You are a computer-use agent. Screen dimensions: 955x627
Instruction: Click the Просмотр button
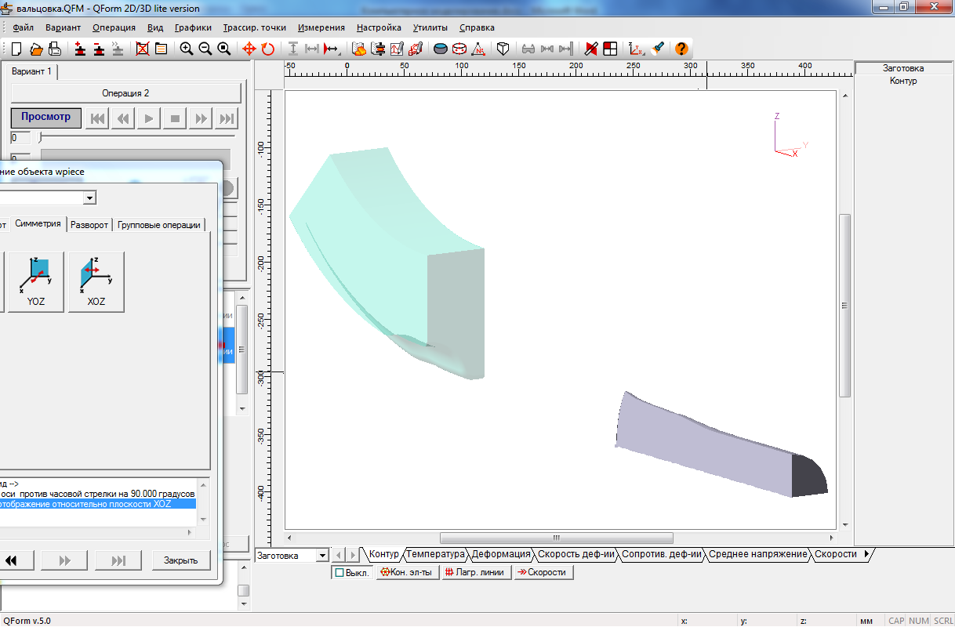pos(45,118)
